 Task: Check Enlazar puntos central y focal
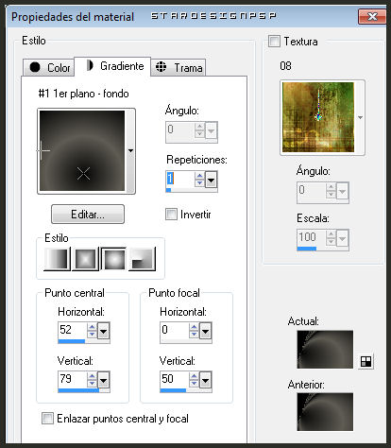tap(47, 419)
